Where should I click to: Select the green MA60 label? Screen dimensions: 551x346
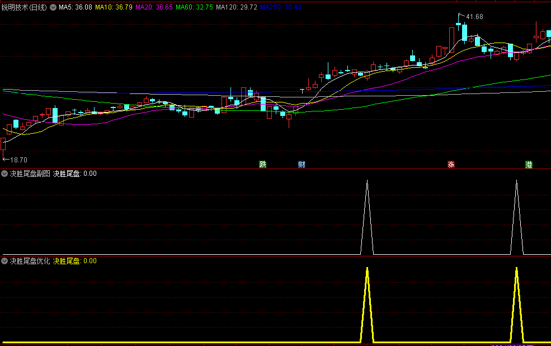click(x=194, y=8)
